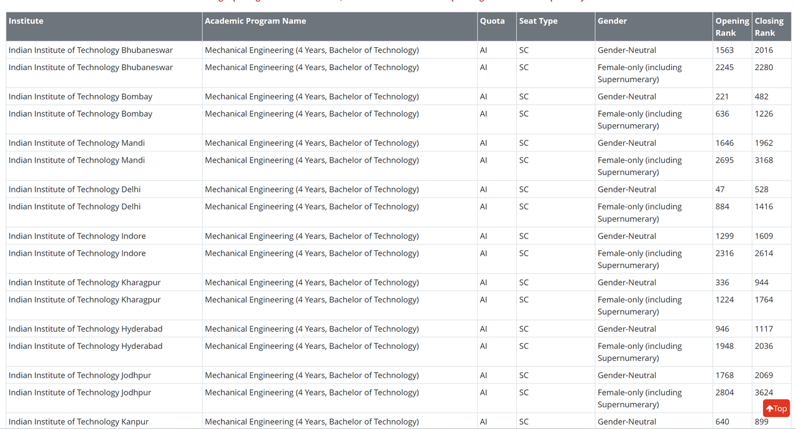Click Female-only gender cell for IIT Kharagpur
This screenshot has height=429, width=796.
coord(654,305)
